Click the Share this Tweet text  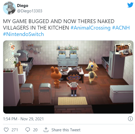pyautogui.click(x=66, y=130)
